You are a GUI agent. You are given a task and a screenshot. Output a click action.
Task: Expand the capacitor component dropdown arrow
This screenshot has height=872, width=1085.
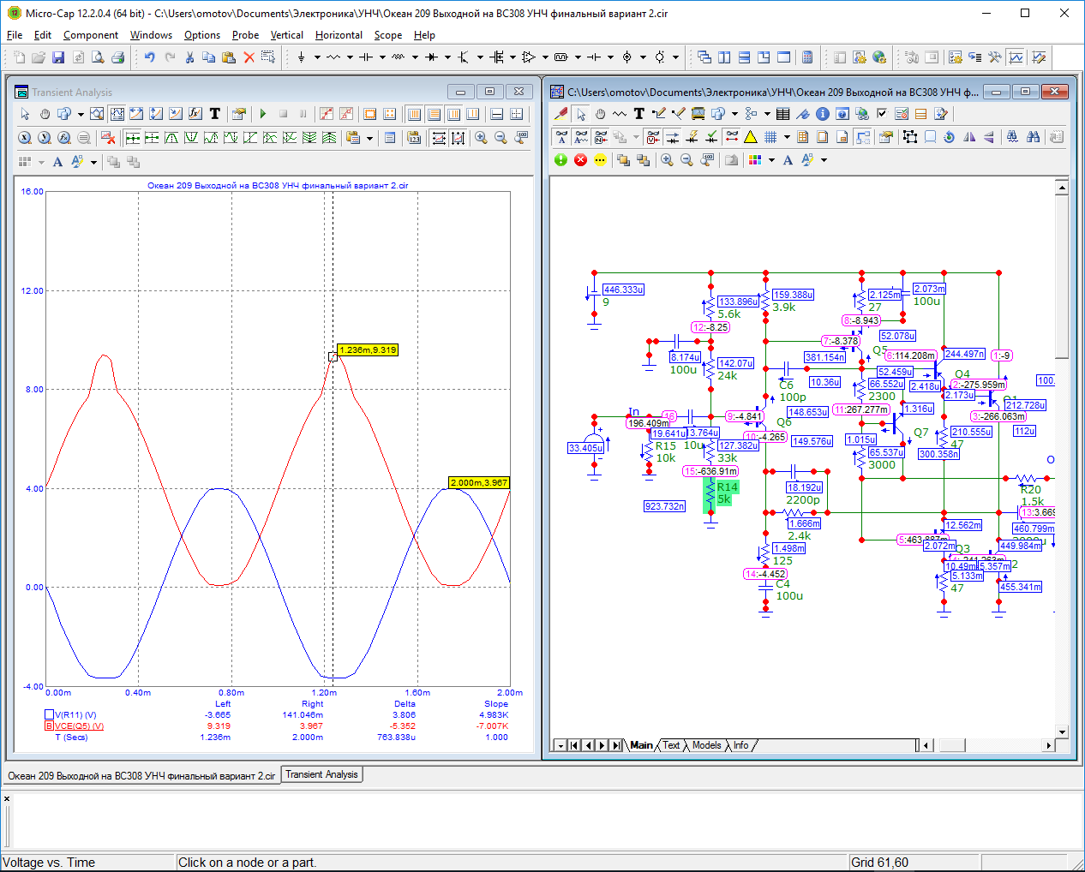[382, 57]
